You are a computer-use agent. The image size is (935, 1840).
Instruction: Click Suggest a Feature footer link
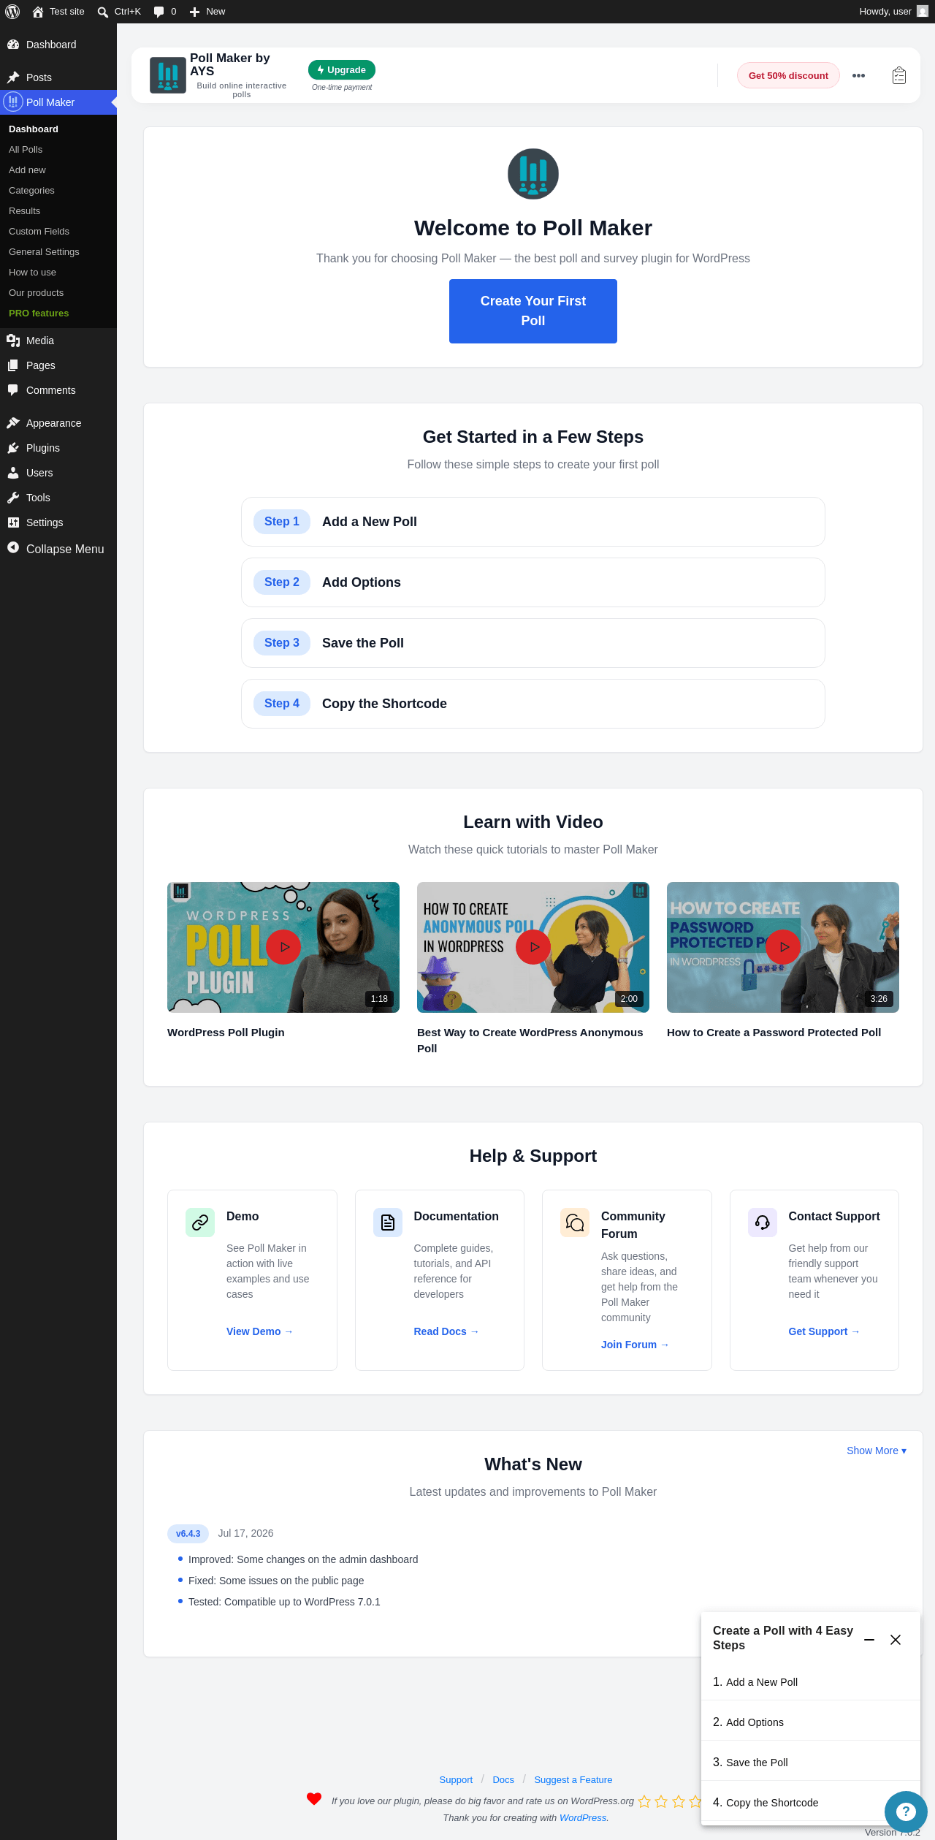pyautogui.click(x=573, y=1780)
